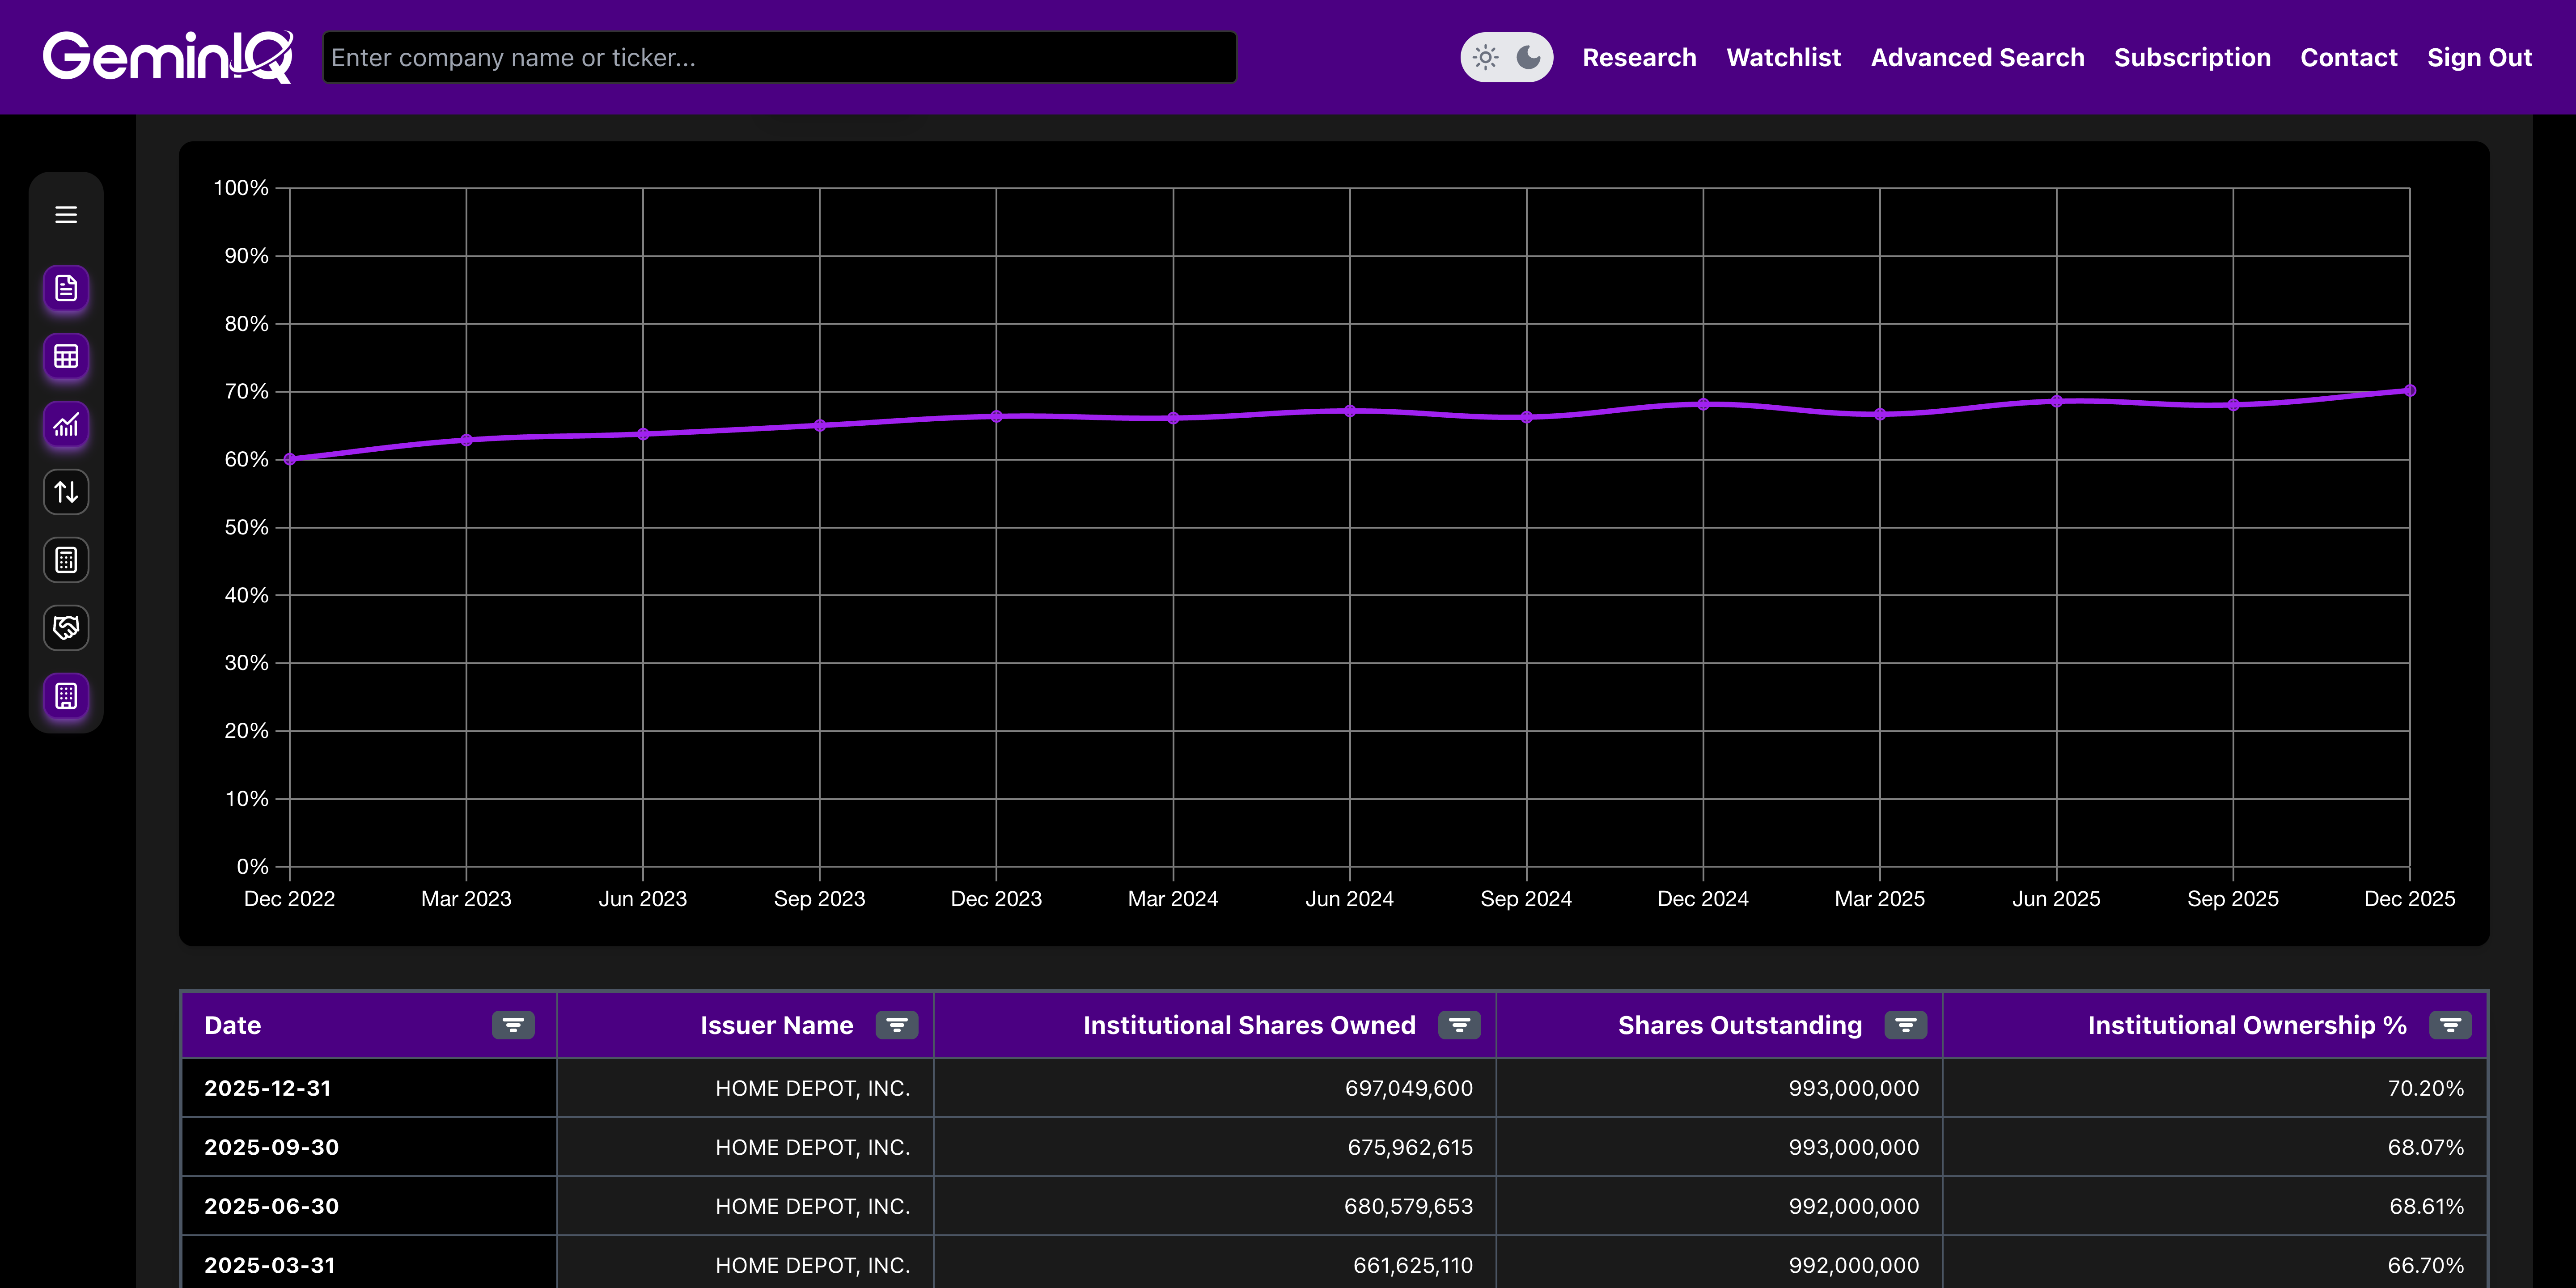The image size is (2576, 1288).
Task: Open the Institutional Ownership % filter
Action: tap(2451, 1025)
